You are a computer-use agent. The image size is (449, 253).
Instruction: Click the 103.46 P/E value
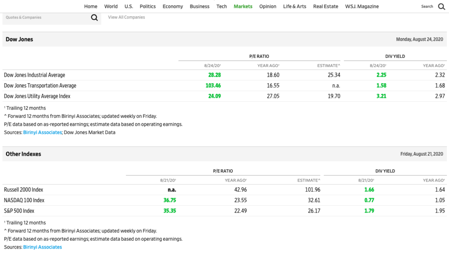coord(213,86)
